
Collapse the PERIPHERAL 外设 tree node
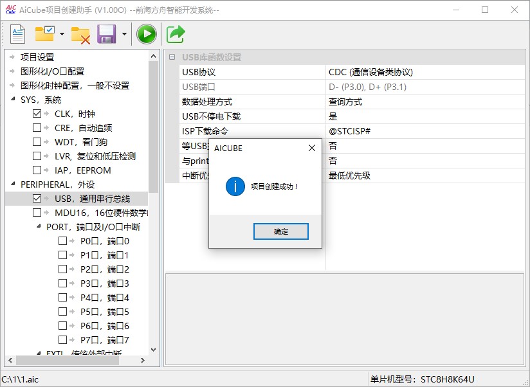(13, 184)
